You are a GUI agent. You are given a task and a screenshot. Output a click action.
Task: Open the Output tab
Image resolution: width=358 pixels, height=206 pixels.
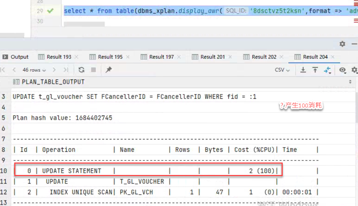(15, 57)
